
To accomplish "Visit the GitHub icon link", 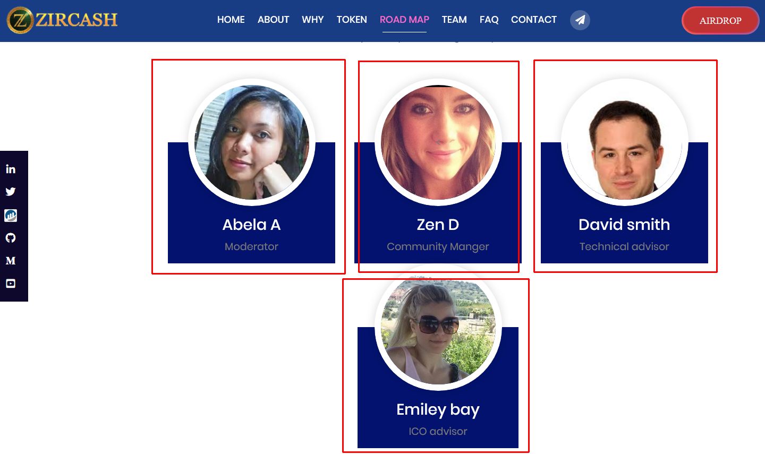I will (11, 238).
